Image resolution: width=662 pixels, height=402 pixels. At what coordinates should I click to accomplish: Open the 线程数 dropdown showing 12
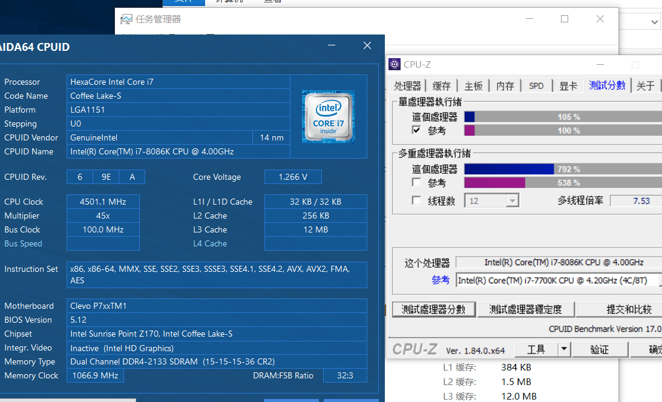click(513, 200)
